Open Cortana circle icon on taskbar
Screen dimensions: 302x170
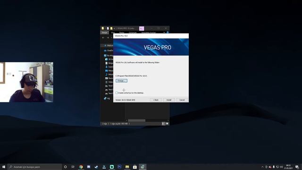click(x=65, y=167)
